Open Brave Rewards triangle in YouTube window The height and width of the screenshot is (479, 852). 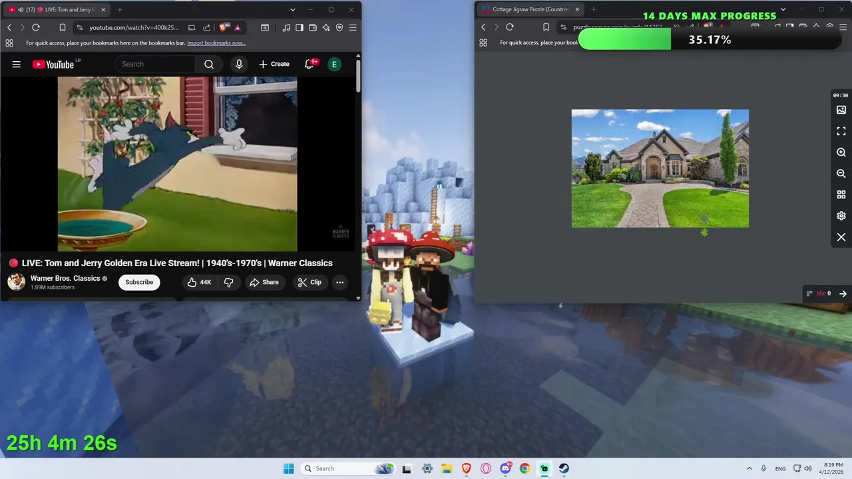(237, 27)
